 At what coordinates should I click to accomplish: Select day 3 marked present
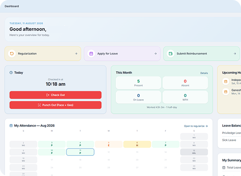coord(52,144)
